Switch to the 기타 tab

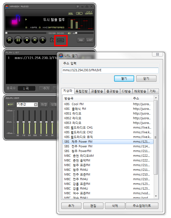coord(153,91)
